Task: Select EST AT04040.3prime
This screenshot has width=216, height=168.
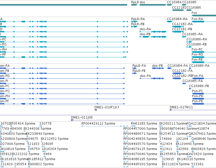Action: (184, 129)
